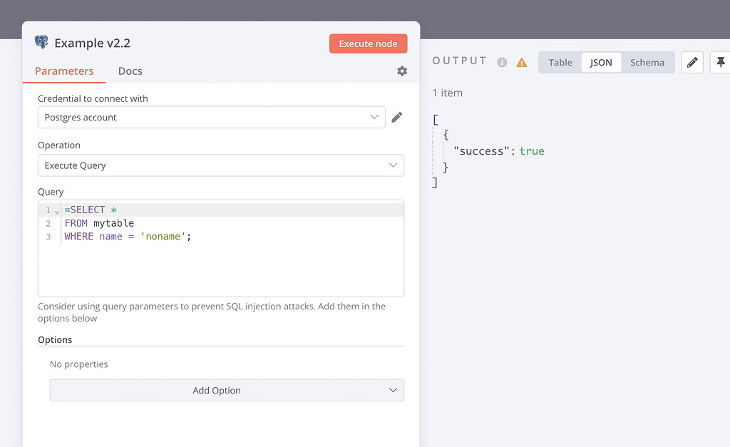Image resolution: width=730 pixels, height=447 pixels.
Task: Edit the Postgres account credential pencil icon
Action: point(397,117)
